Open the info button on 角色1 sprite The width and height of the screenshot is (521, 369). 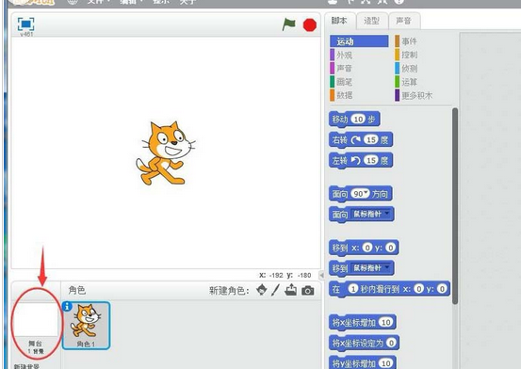[67, 306]
